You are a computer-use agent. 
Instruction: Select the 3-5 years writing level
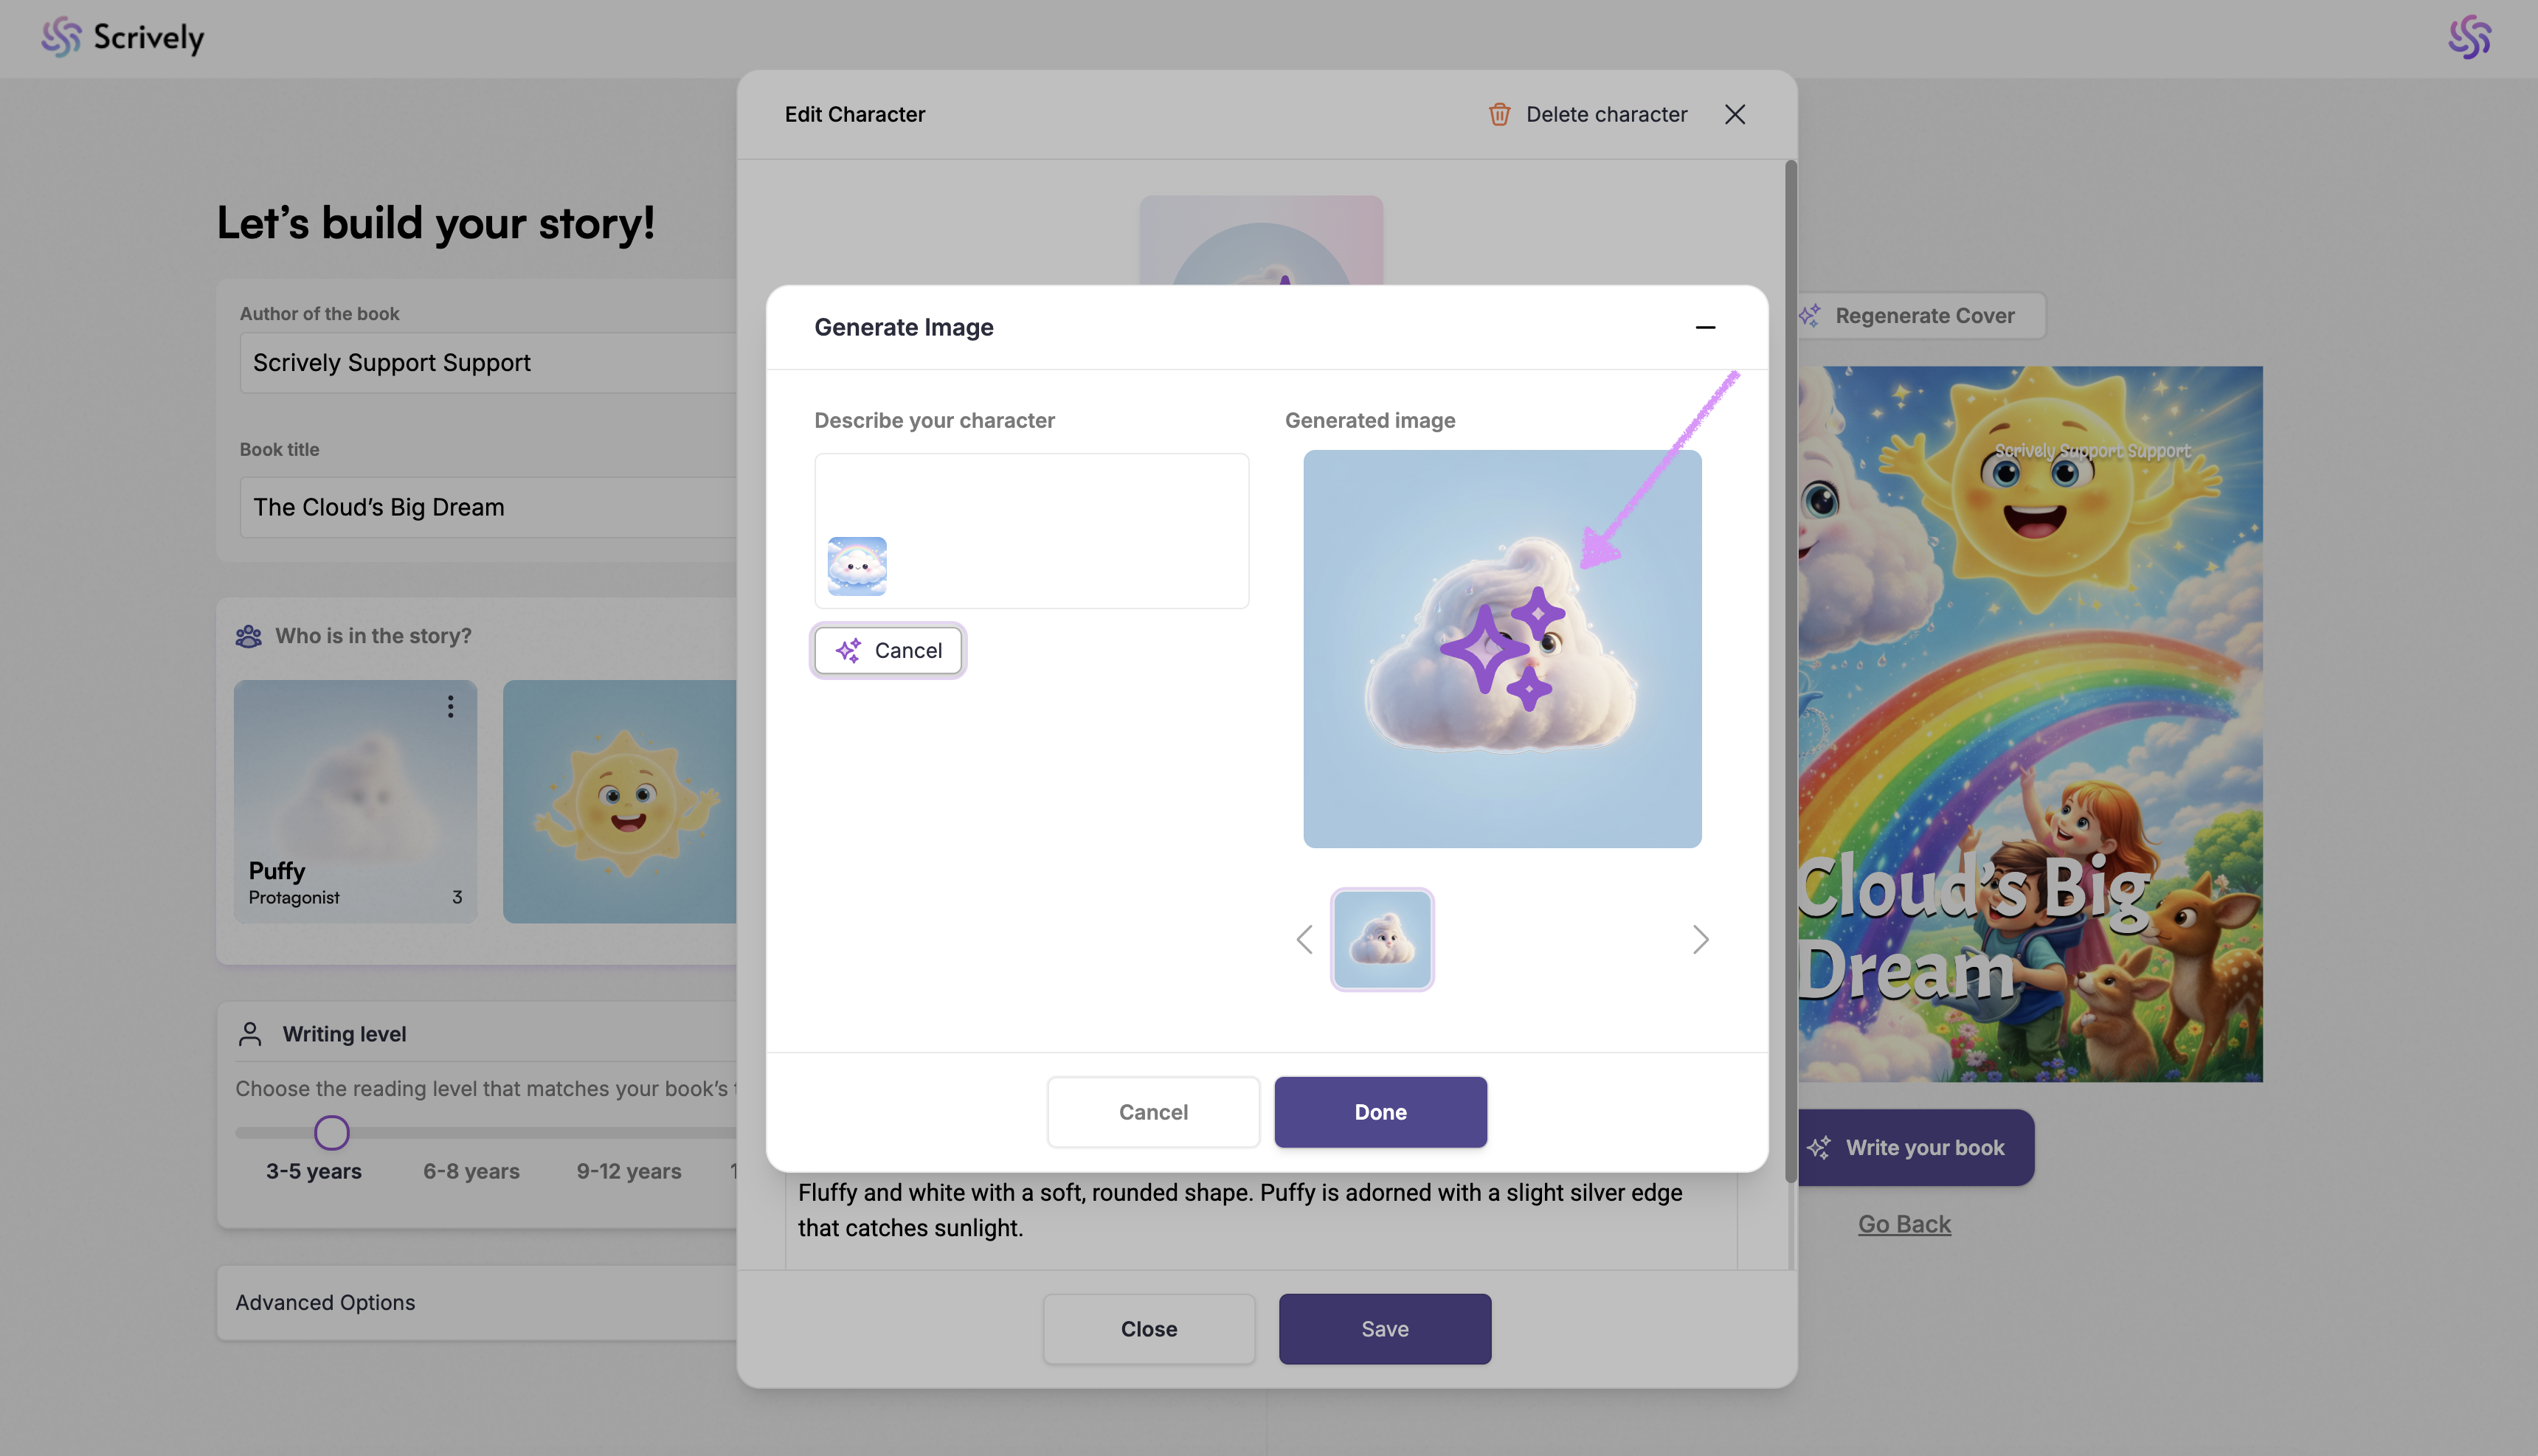pyautogui.click(x=314, y=1171)
